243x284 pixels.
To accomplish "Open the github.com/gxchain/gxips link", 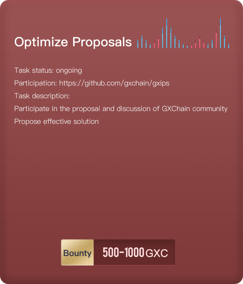I will pos(114,83).
